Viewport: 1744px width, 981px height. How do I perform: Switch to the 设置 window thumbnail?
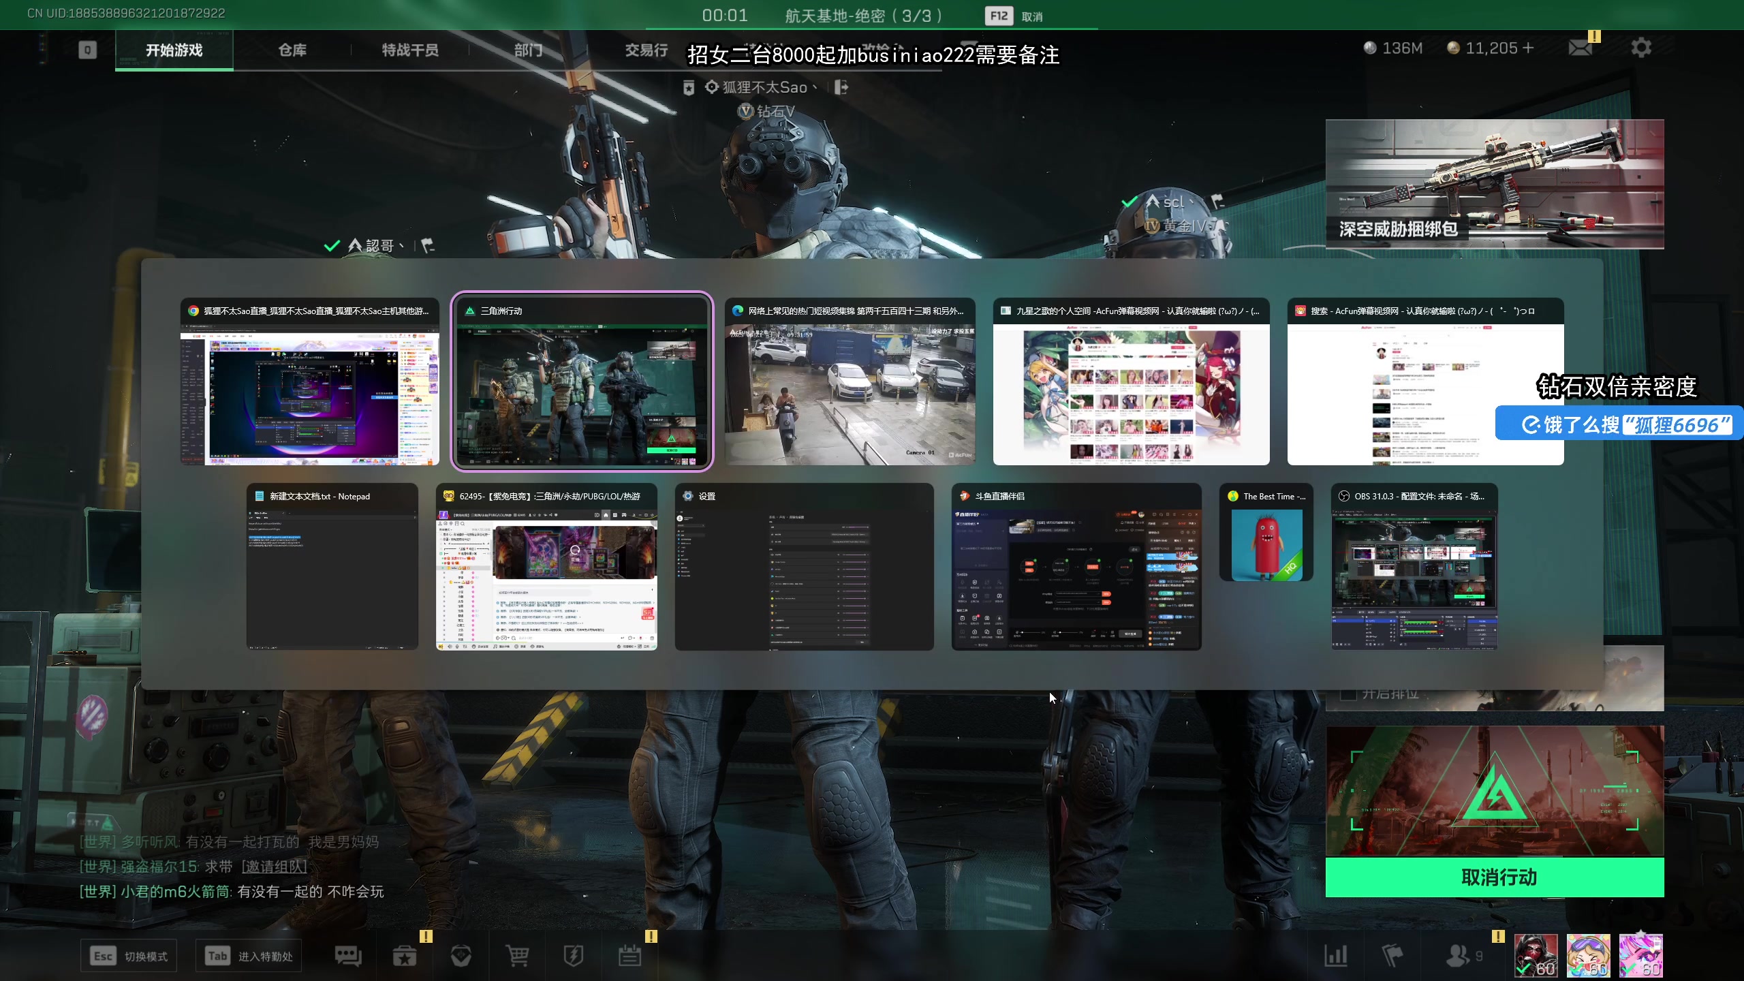click(x=805, y=567)
